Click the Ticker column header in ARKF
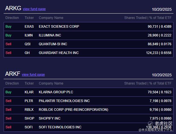 [x=29, y=83]
